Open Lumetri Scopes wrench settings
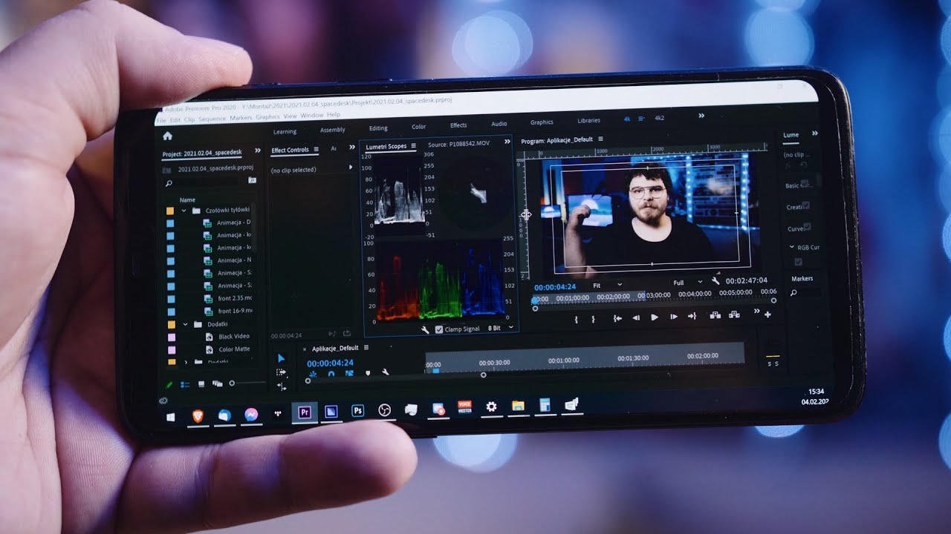The width and height of the screenshot is (951, 534). click(425, 329)
